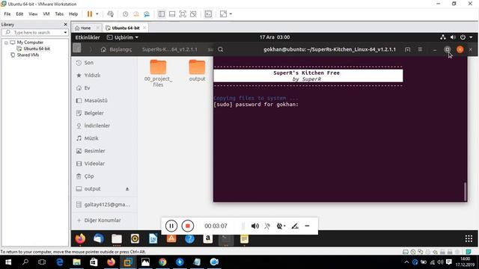Screen dimensions: 479x269
Task: Toggle the VMware console view button
Action: tap(208, 14)
